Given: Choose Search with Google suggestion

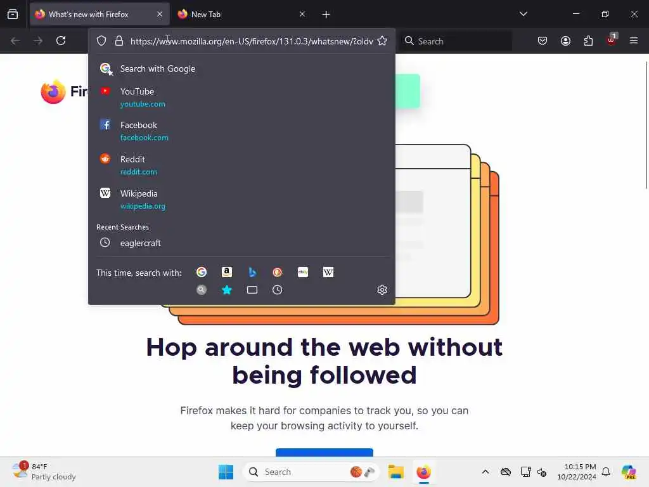Looking at the screenshot, I should point(241,68).
